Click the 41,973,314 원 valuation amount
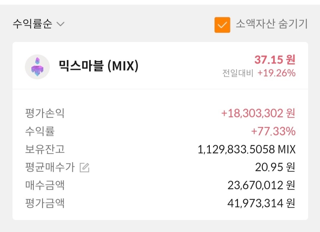This screenshot has width=320, height=232. click(x=261, y=203)
